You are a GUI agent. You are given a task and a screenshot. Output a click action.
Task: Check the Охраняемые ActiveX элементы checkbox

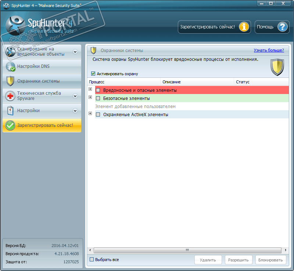point(98,115)
